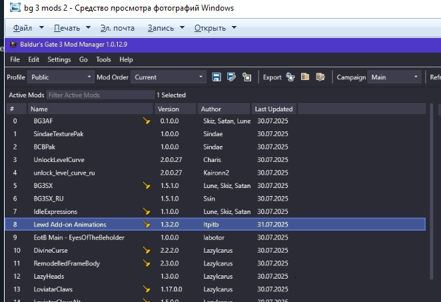Expand the Файл menu arrow
The width and height of the screenshot is (441, 302).
pyautogui.click(x=41, y=27)
